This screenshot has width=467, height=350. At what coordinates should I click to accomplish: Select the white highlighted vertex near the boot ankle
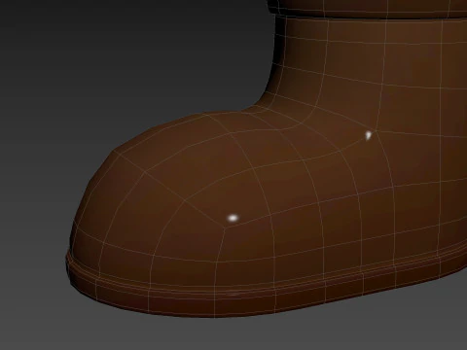click(368, 135)
